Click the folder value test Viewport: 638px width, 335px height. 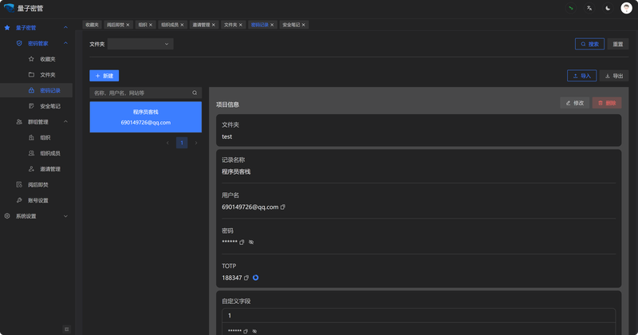[226, 136]
